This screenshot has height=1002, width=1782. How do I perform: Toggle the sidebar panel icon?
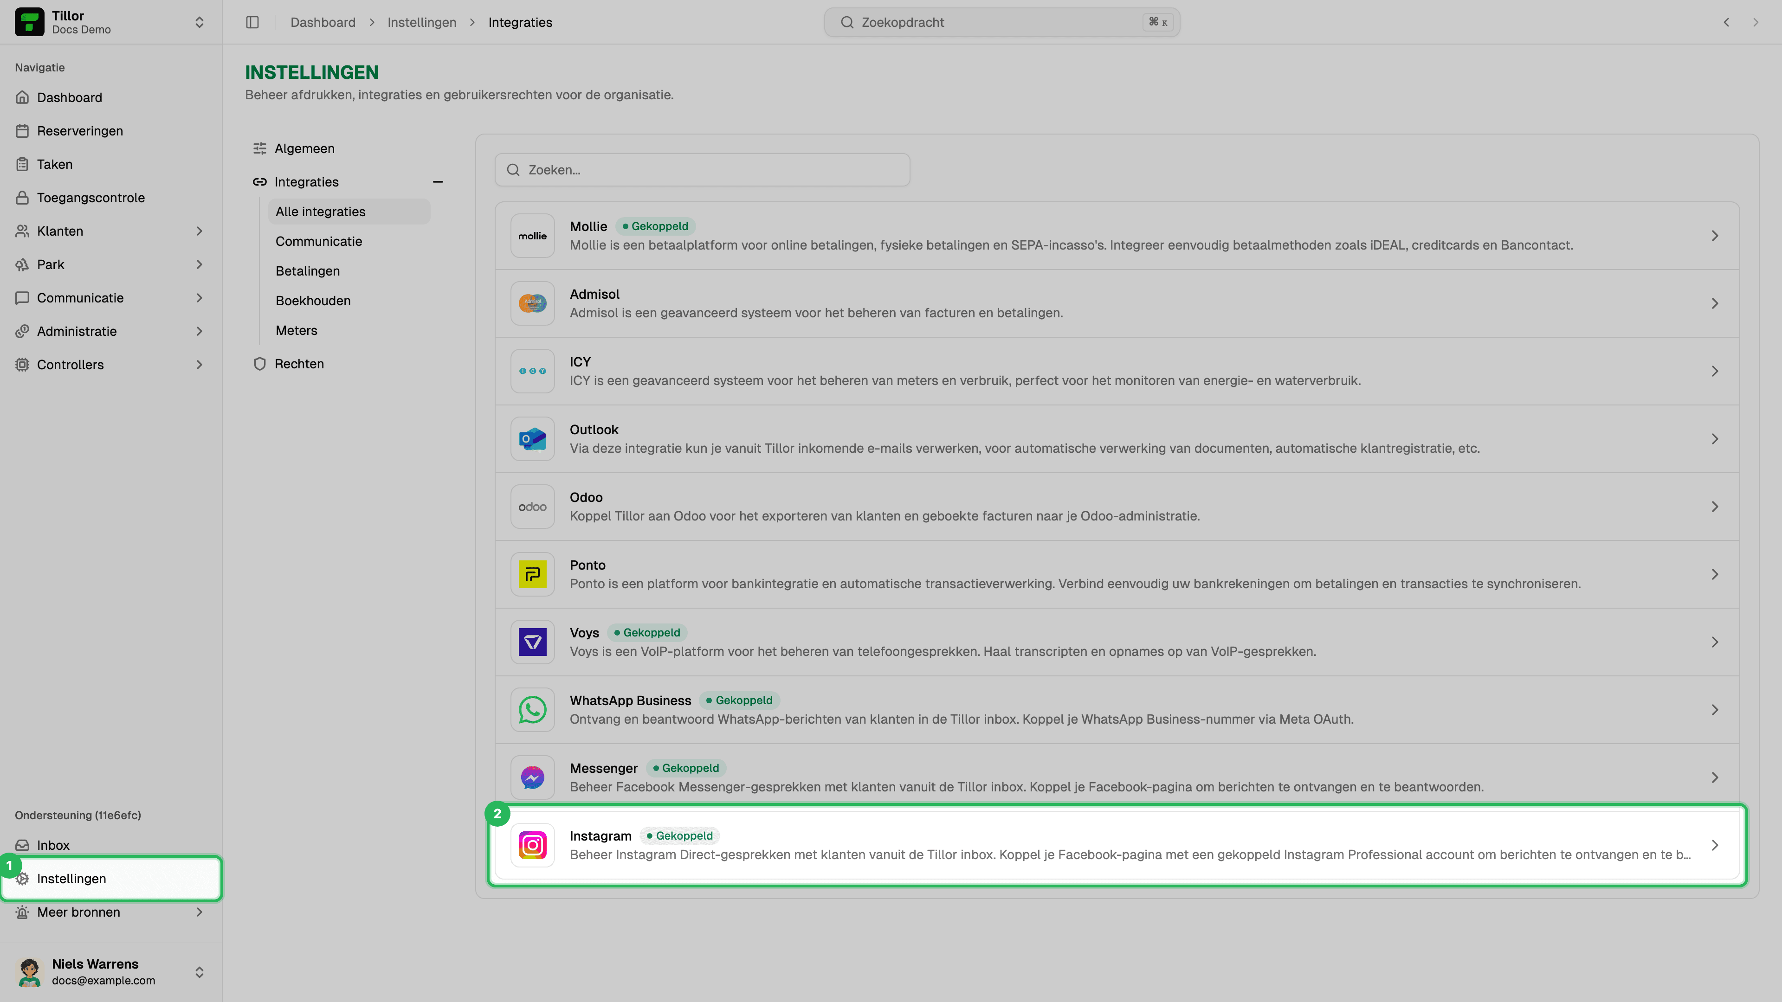252,22
